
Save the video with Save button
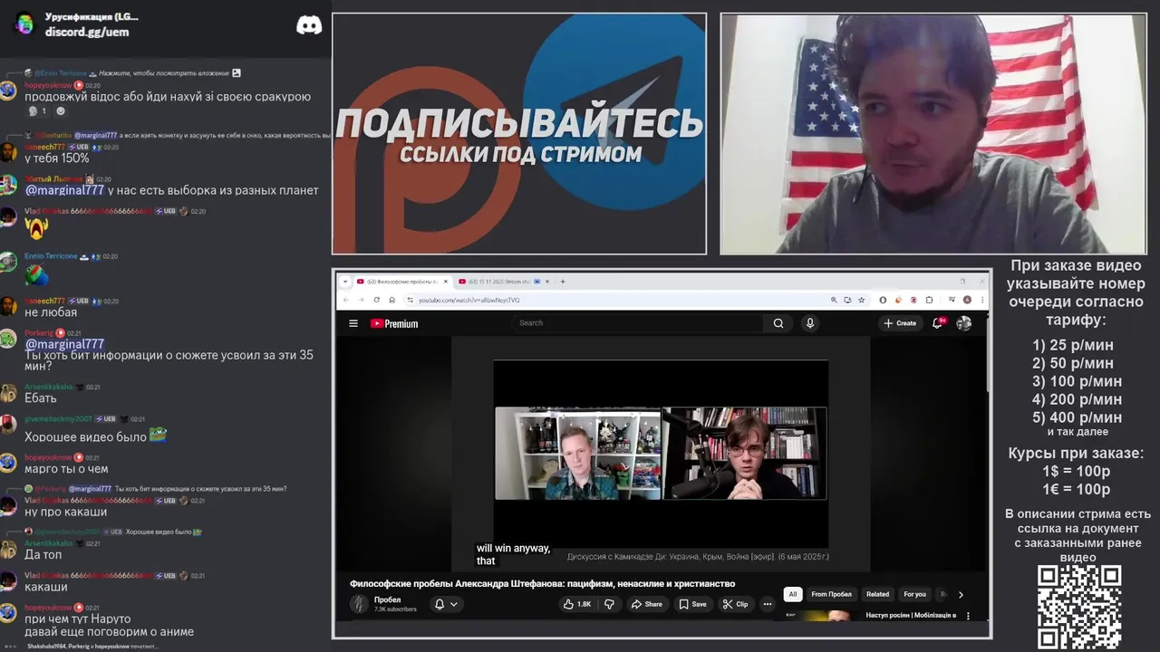(693, 604)
